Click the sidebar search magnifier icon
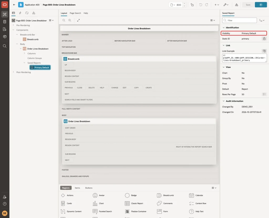This screenshot has height=218, width=269. pos(5,46)
